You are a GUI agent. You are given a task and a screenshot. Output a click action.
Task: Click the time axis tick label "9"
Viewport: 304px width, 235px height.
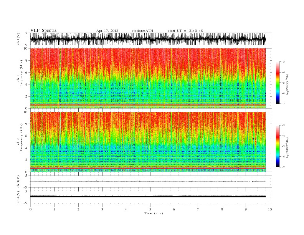point(246,209)
